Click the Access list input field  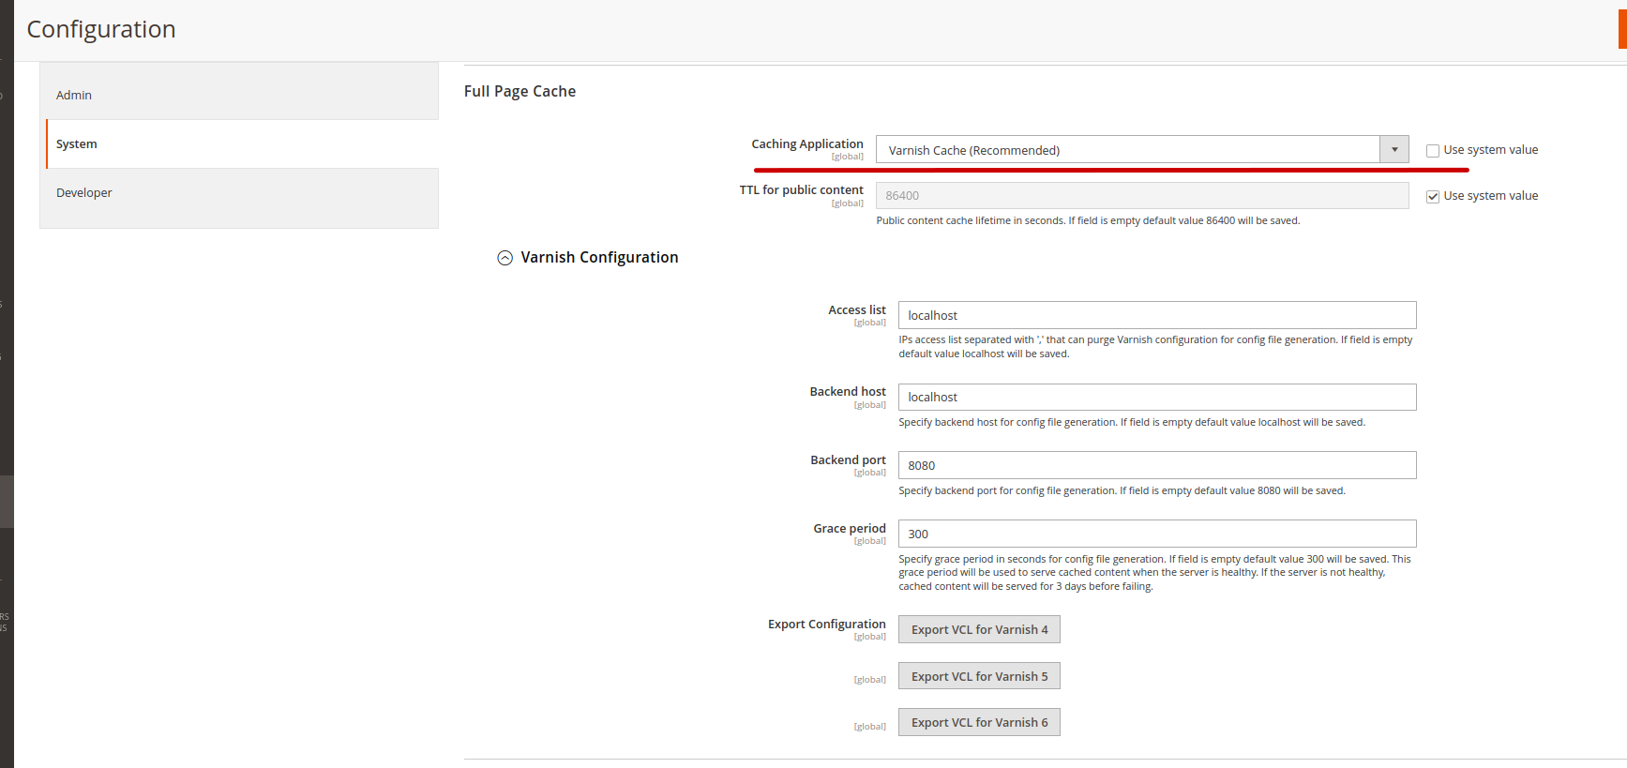point(1156,316)
